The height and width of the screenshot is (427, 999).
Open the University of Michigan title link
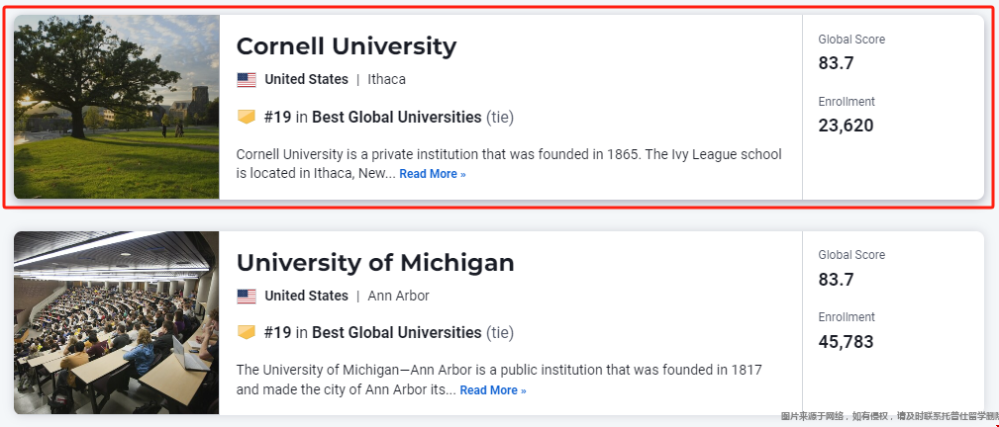point(375,262)
